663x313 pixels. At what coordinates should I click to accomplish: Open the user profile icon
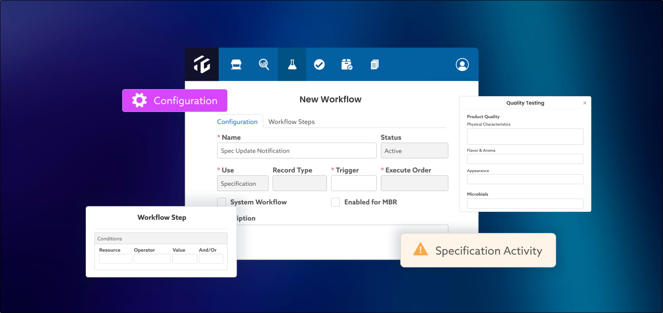click(462, 64)
